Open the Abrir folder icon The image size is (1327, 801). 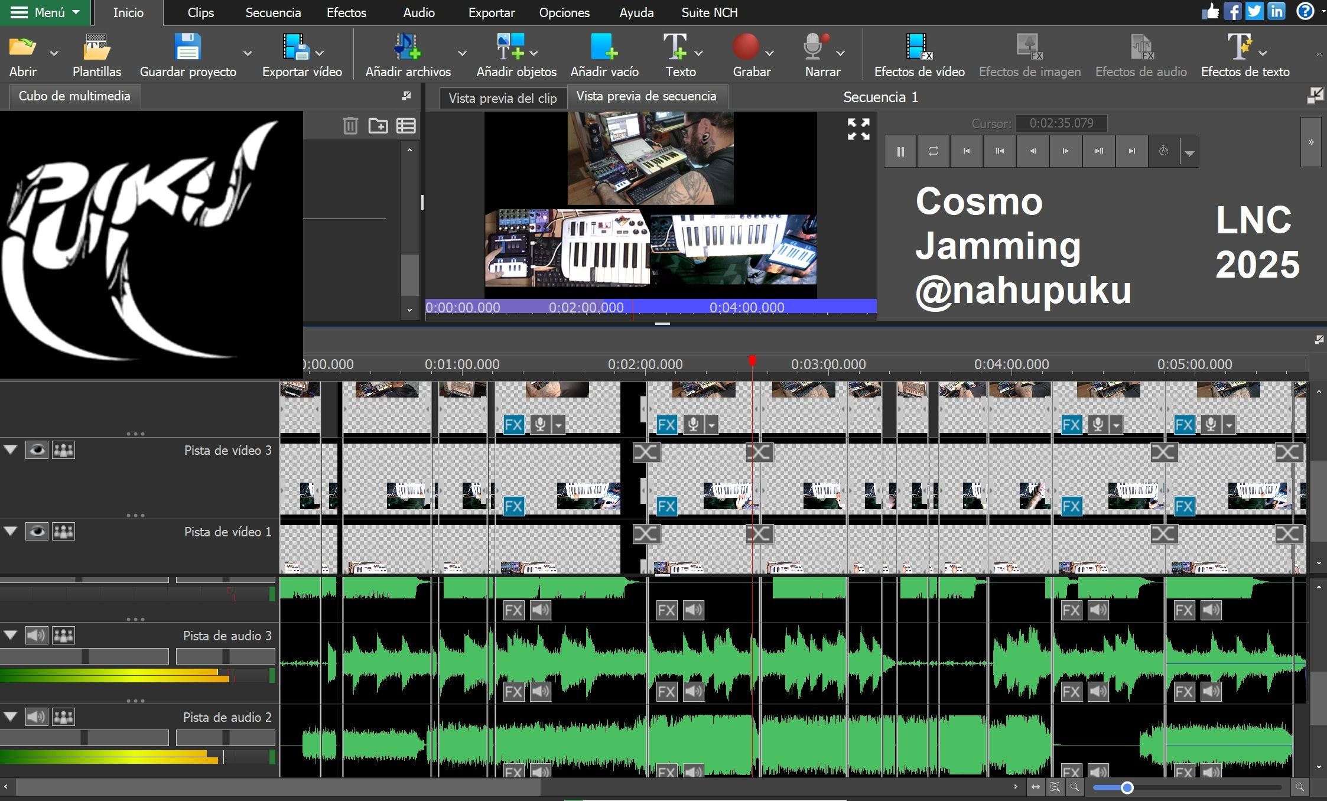pyautogui.click(x=22, y=47)
